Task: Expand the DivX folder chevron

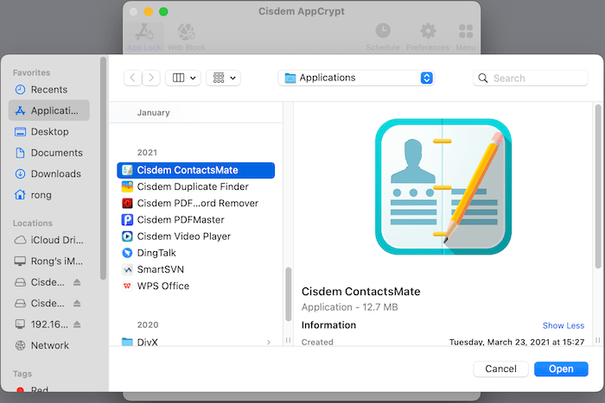Action: (269, 343)
